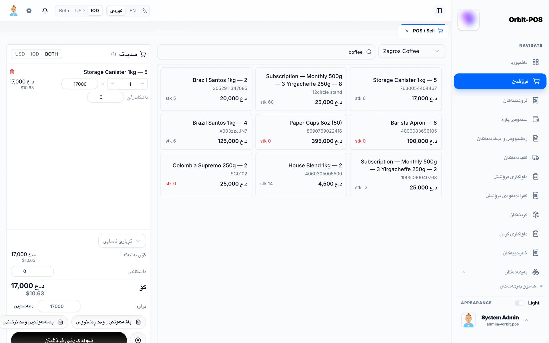Switch top currency display to IQD

point(95,11)
